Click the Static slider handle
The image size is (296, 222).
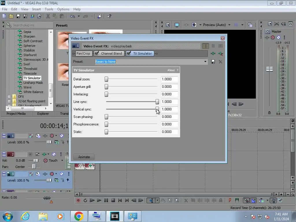(106, 132)
